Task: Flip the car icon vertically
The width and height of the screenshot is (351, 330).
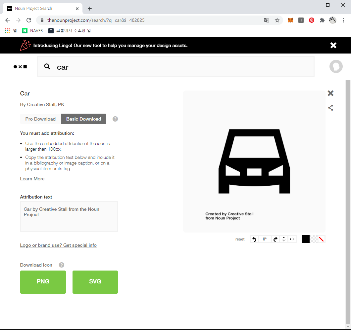Action: [284, 239]
